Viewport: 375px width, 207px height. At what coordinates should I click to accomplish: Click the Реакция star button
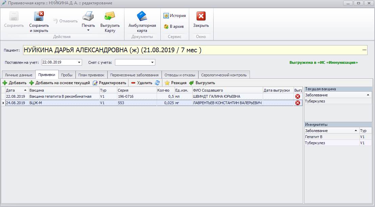[x=175, y=83]
